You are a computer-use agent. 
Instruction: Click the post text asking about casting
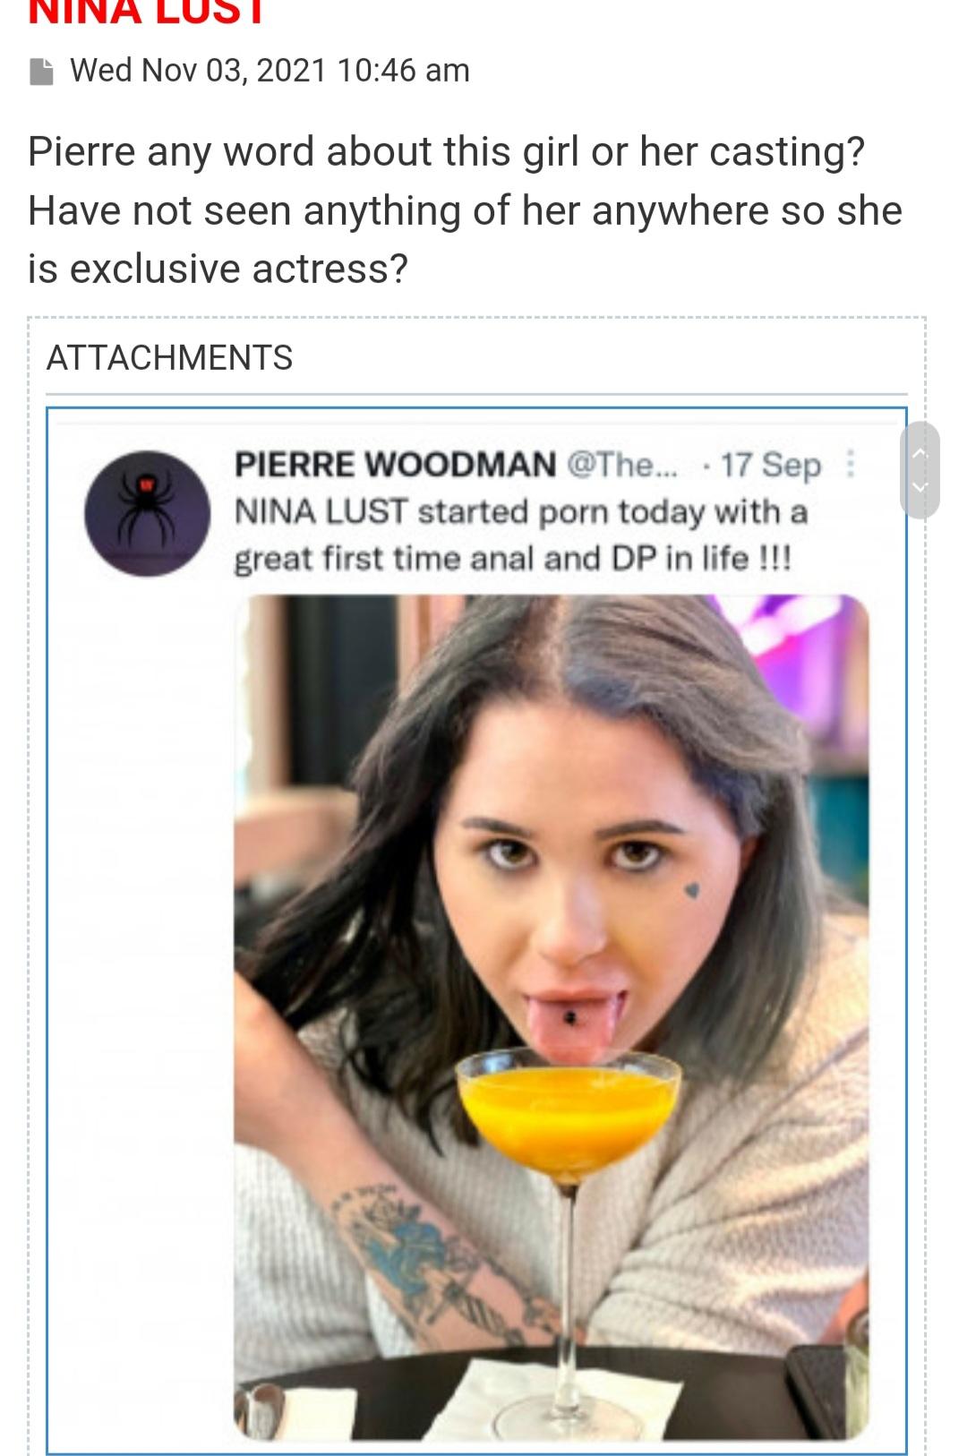click(x=465, y=210)
